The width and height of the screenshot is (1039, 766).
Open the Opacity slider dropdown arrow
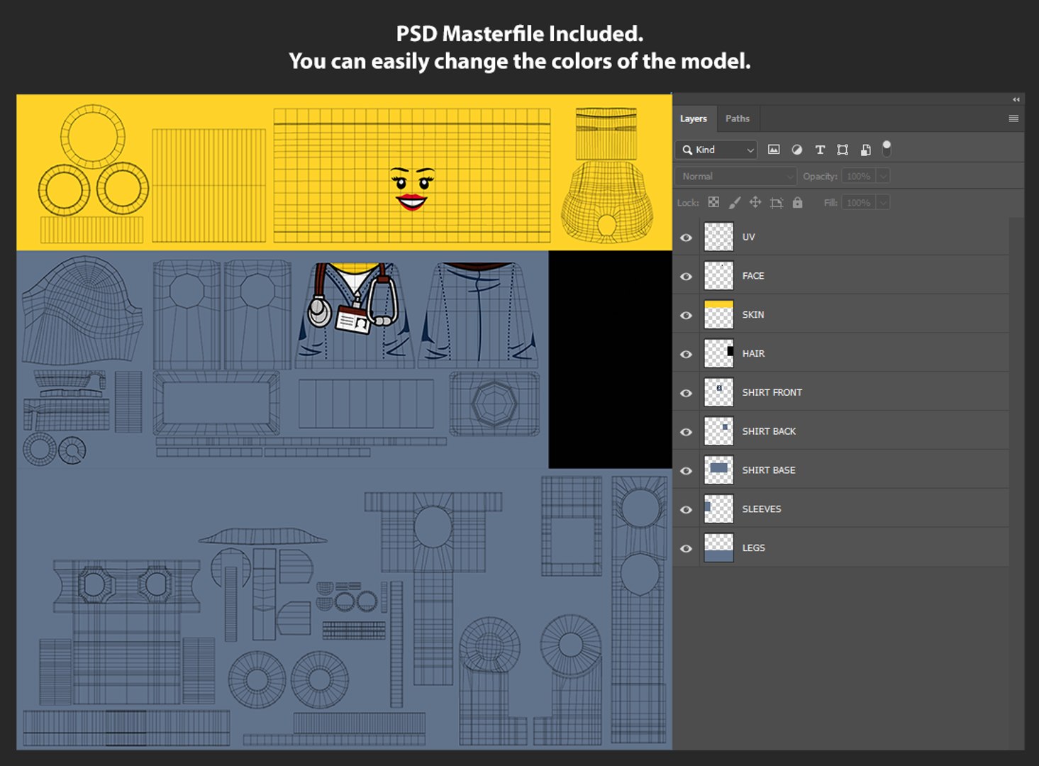coord(883,176)
